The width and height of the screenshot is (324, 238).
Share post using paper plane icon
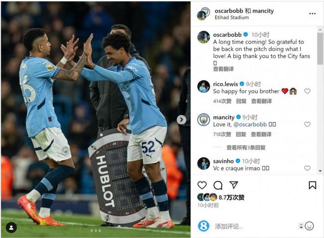pos(234,185)
